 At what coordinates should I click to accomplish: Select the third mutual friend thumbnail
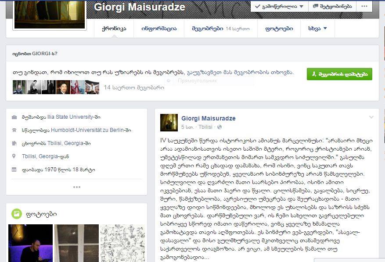[49, 87]
